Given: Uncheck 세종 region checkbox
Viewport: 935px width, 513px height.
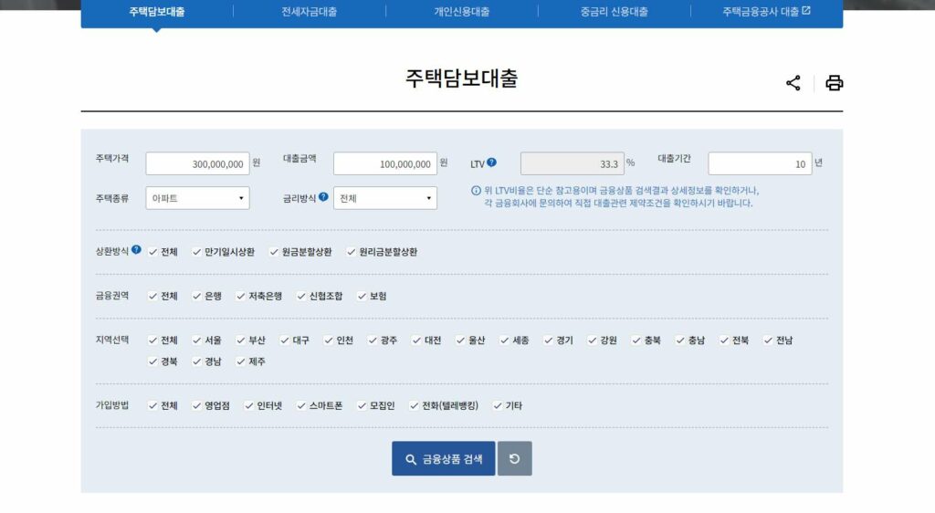Looking at the screenshot, I should (x=504, y=340).
